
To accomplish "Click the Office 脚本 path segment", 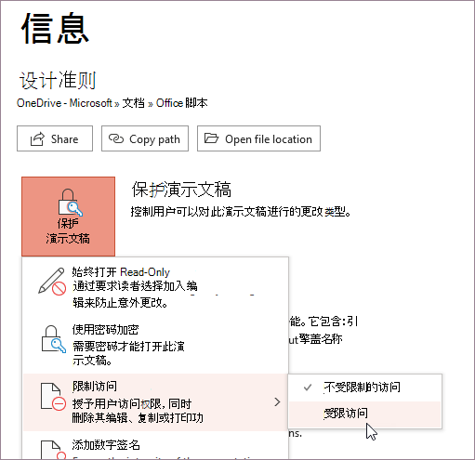I will pyautogui.click(x=181, y=103).
